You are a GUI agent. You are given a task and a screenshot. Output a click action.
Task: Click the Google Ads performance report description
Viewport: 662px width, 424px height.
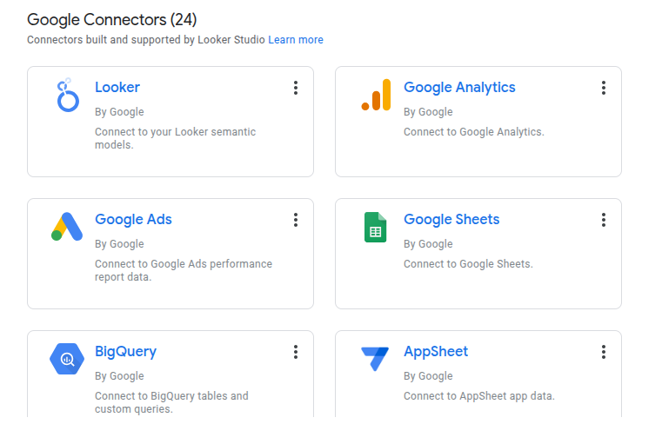[x=183, y=270]
